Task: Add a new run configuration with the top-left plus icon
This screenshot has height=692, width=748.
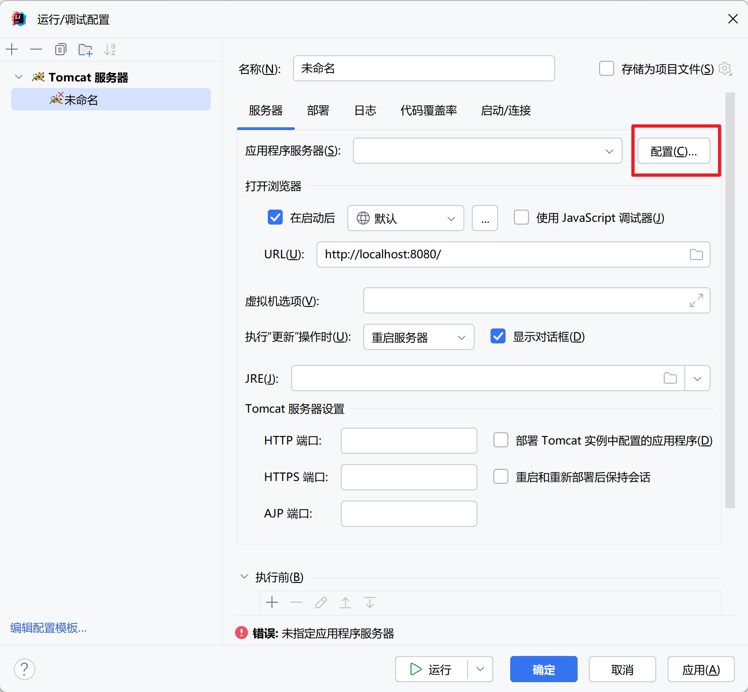Action: [12, 49]
